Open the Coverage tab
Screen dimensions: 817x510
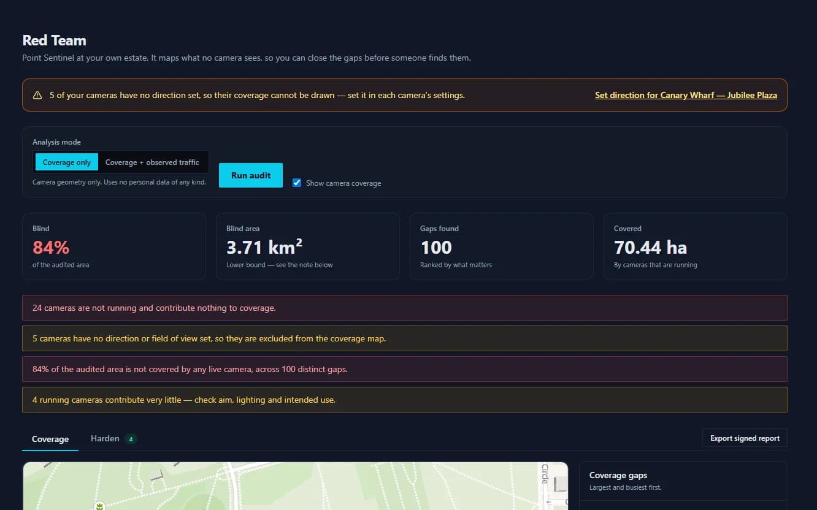[x=50, y=439]
